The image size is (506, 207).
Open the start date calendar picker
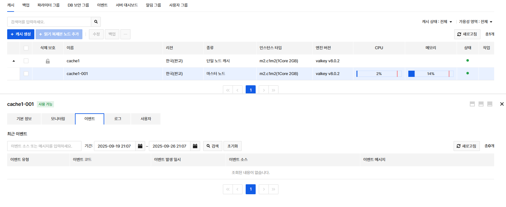tap(140, 146)
